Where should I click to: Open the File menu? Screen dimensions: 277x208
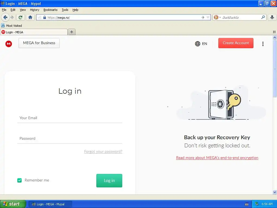4,10
